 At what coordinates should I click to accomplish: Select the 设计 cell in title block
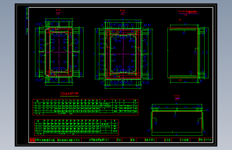[x=119, y=140]
